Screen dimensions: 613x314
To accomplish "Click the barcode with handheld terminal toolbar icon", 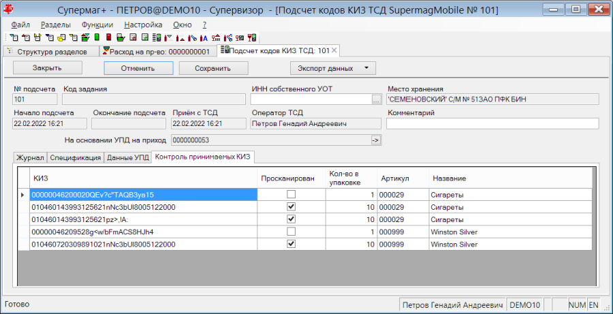I will coord(157,37).
